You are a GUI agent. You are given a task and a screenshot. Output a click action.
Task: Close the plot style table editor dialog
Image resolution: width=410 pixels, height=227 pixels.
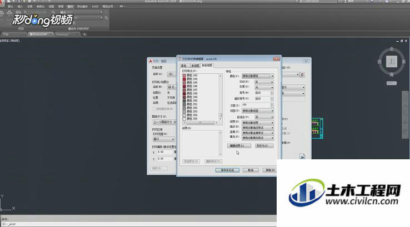pyautogui.click(x=276, y=59)
